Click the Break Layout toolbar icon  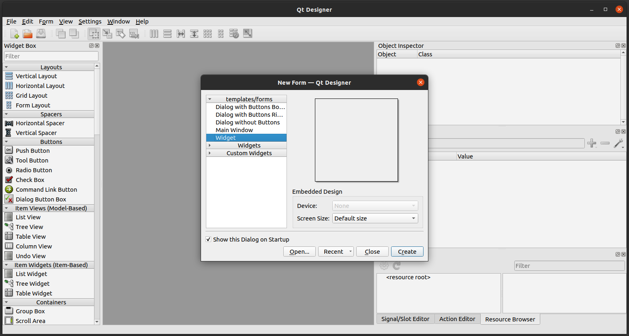pos(234,34)
